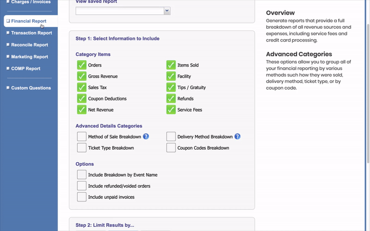
Task: Click help icon beside Delivery Method Breakdown
Action: click(x=238, y=136)
